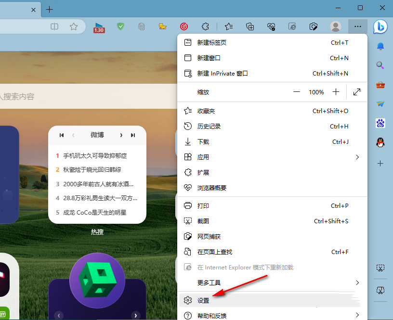393x320 pixels.
Task: Add page to favorites with star icon
Action: pos(73,26)
